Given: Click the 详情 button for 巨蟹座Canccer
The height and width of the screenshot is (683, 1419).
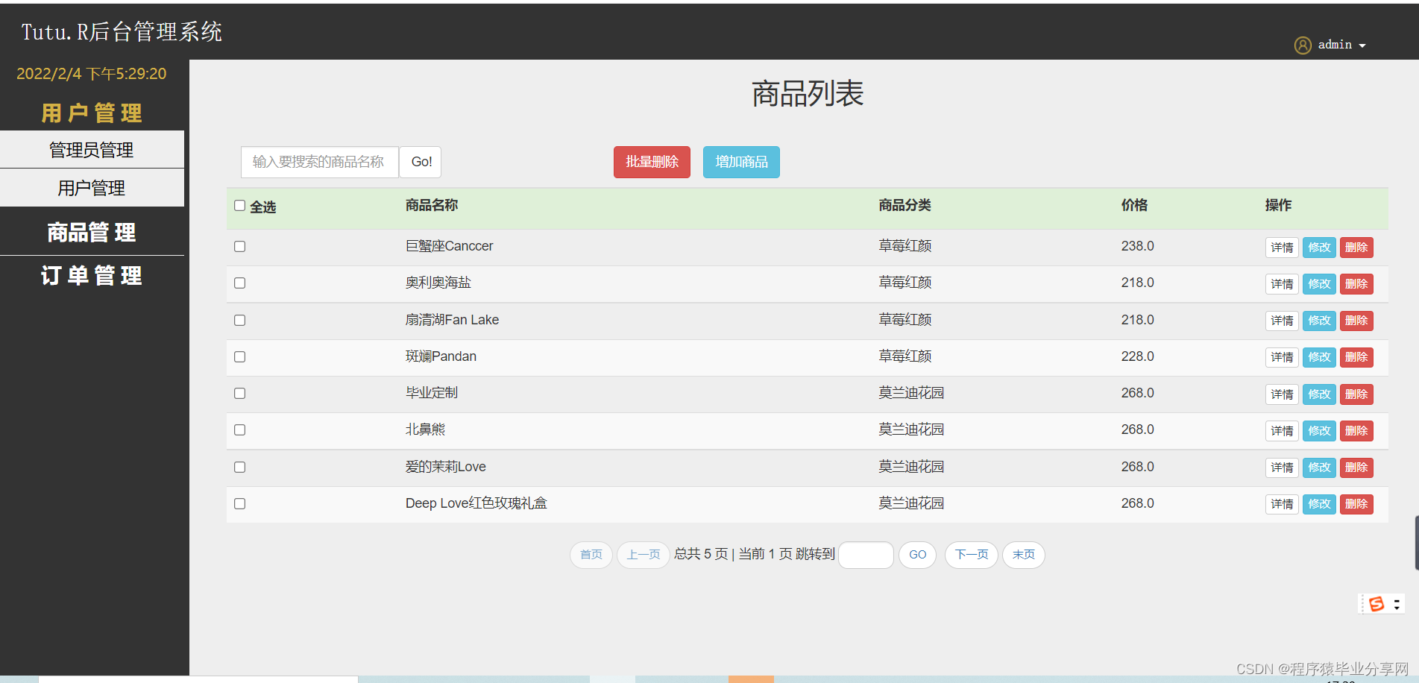Looking at the screenshot, I should [x=1281, y=247].
